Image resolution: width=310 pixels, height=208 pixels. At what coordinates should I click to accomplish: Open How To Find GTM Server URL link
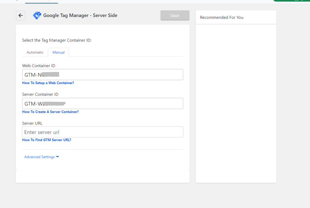[47, 140]
